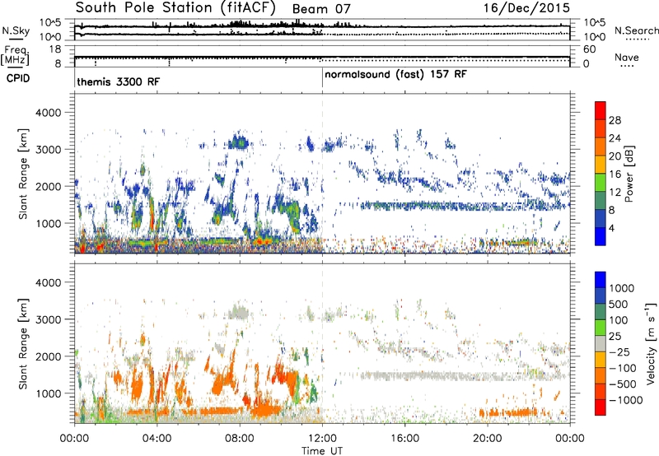Click the '08:00' time tick label
The image size is (659, 456).
[x=240, y=439]
